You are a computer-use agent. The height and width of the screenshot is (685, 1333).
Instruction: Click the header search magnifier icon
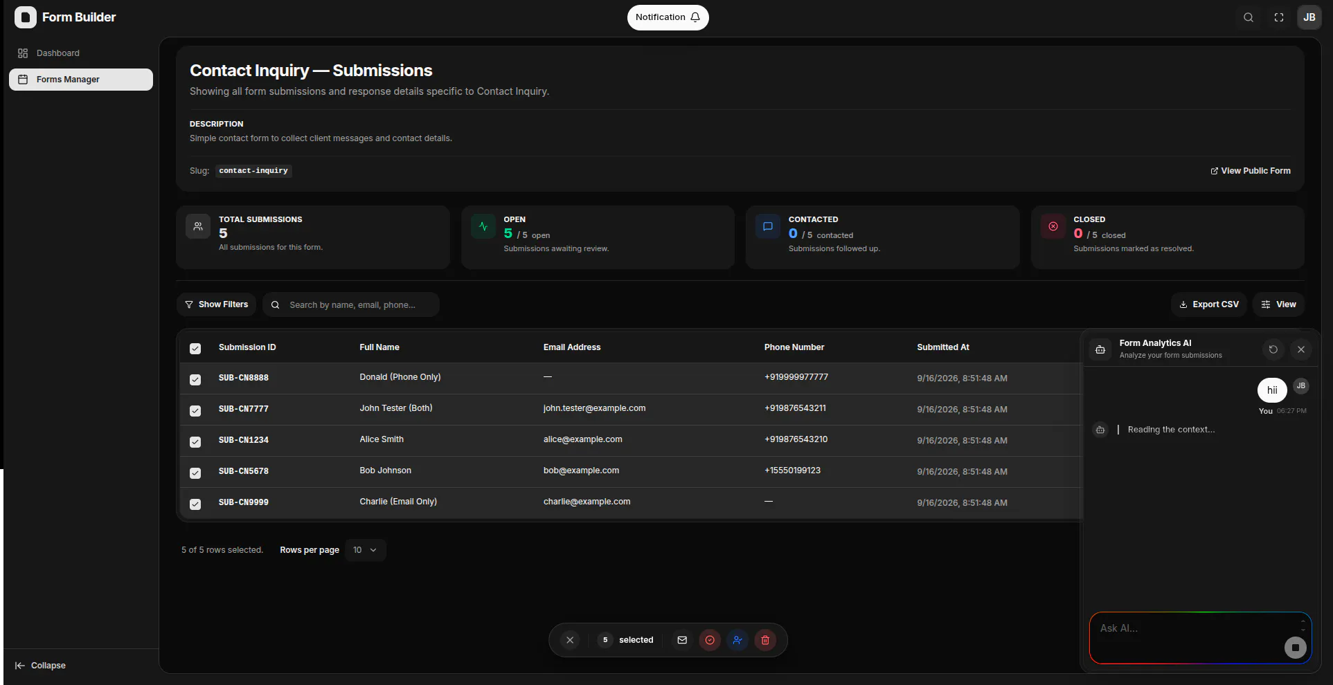(1249, 17)
